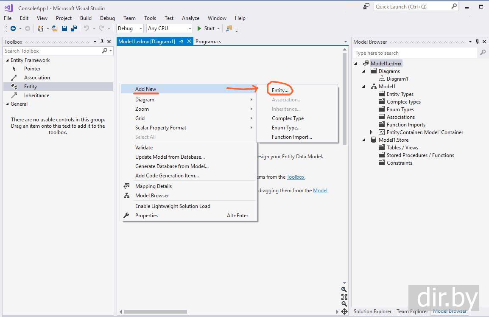Screen dimensions: 489x317
Task: Click the Save All toolbar icon
Action: 73,28
